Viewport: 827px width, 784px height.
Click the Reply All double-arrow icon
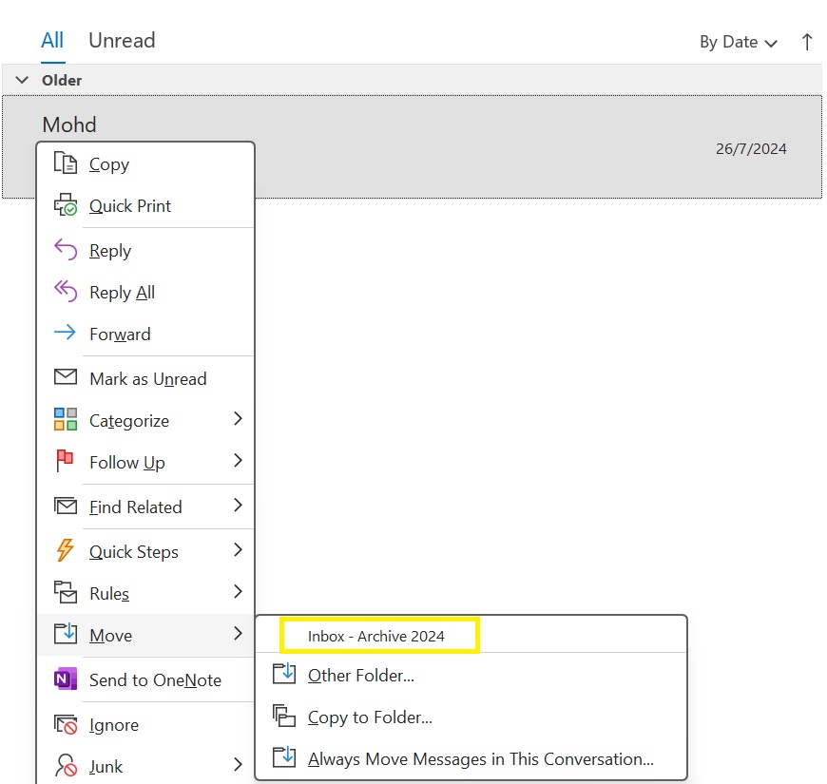[66, 291]
